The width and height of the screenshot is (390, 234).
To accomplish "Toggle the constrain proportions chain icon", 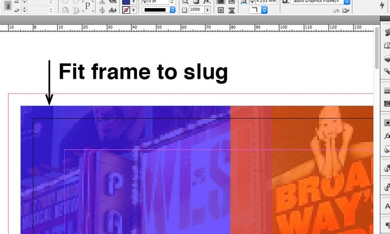I will tap(8, 6).
